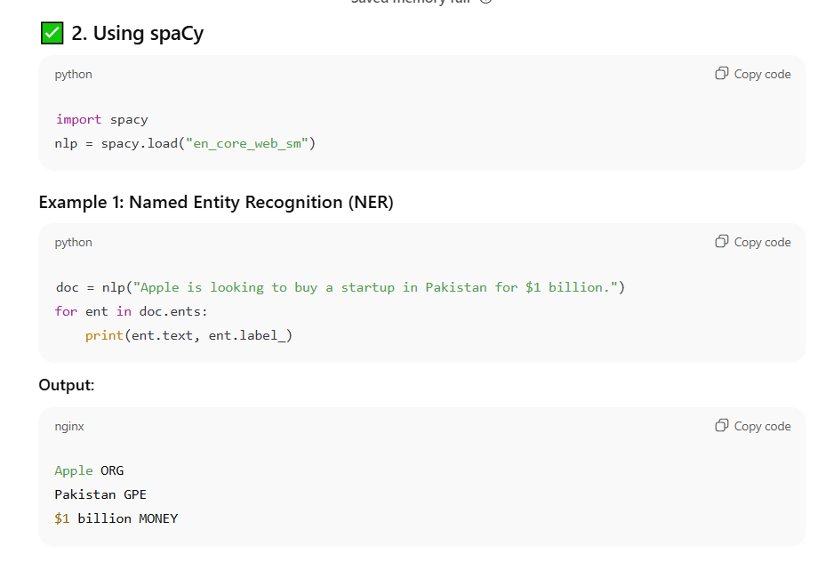Click the python label in the NER code block

[x=73, y=243]
